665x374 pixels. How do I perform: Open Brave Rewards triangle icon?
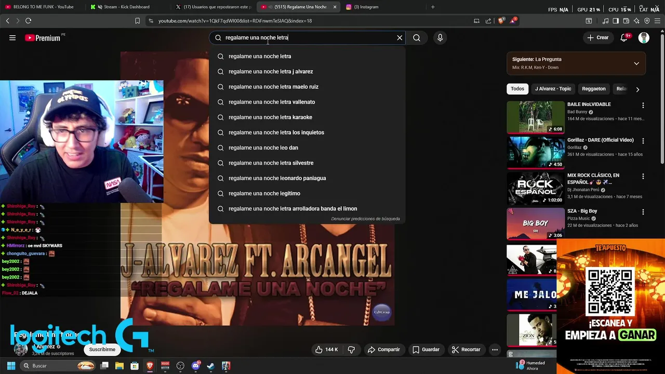tap(513, 21)
